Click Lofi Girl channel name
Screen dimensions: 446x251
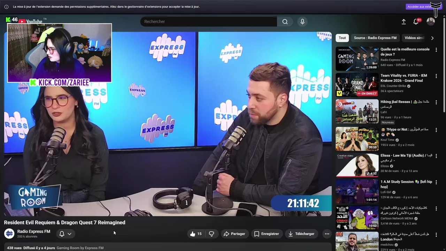click(386, 192)
